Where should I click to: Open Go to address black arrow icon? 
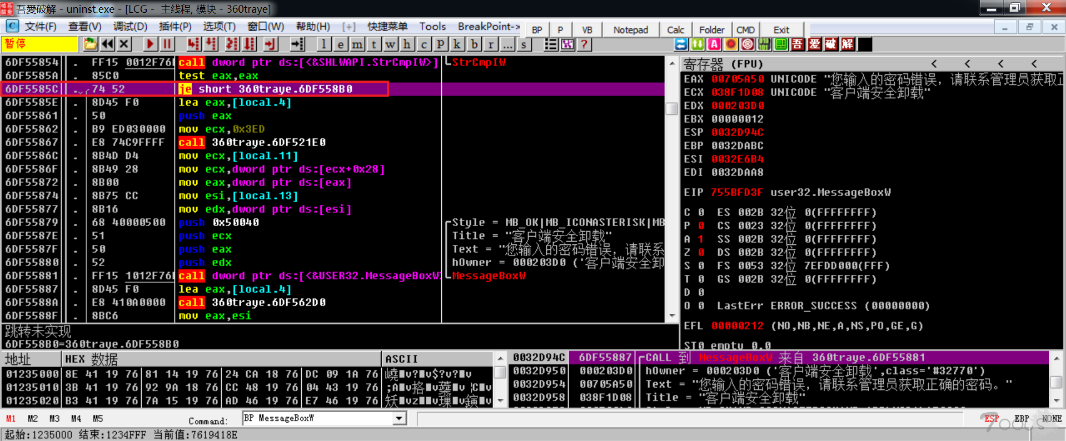tap(297, 44)
